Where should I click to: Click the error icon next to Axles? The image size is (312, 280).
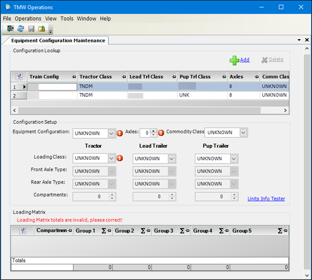tap(161, 133)
